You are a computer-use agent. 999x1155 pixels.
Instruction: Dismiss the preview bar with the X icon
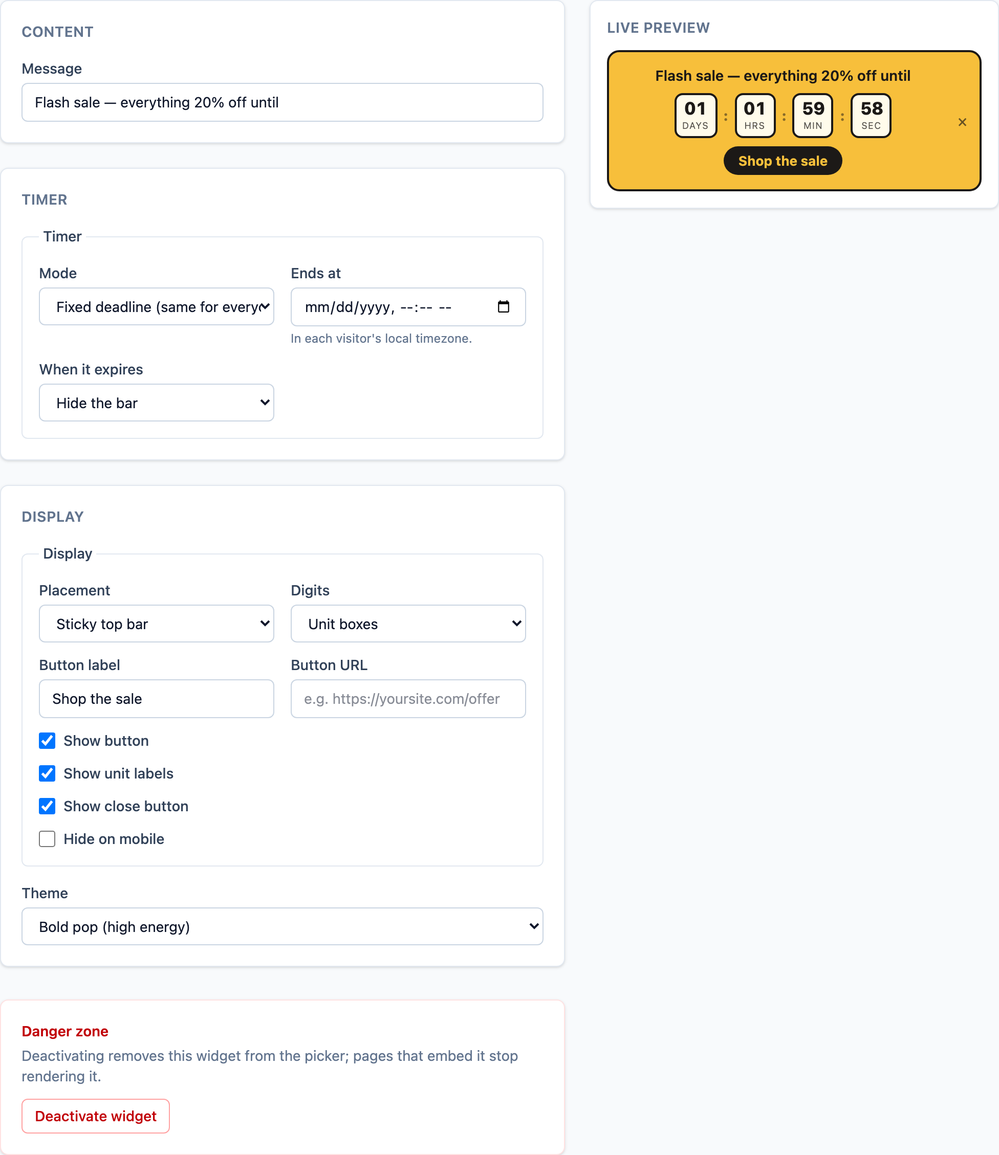962,122
